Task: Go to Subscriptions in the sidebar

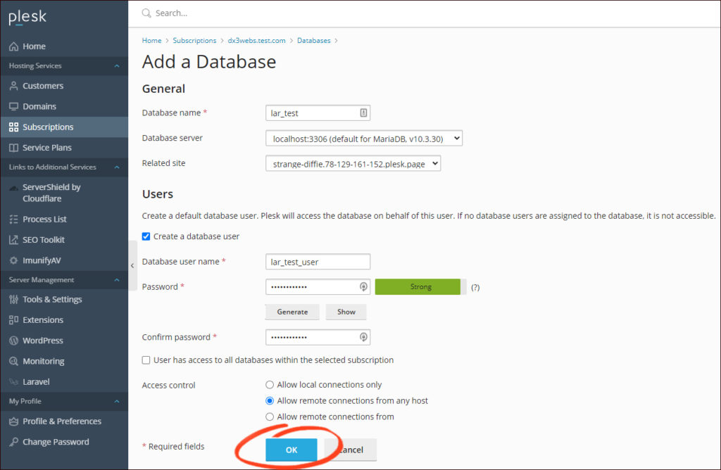Action: [x=49, y=127]
